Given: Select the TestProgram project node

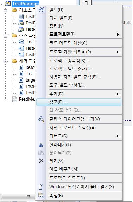Looking at the screenshot, I should 25,4.
